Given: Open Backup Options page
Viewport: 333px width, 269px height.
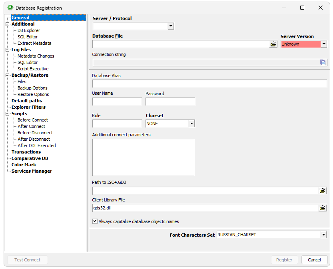Looking at the screenshot, I should pyautogui.click(x=32, y=88).
